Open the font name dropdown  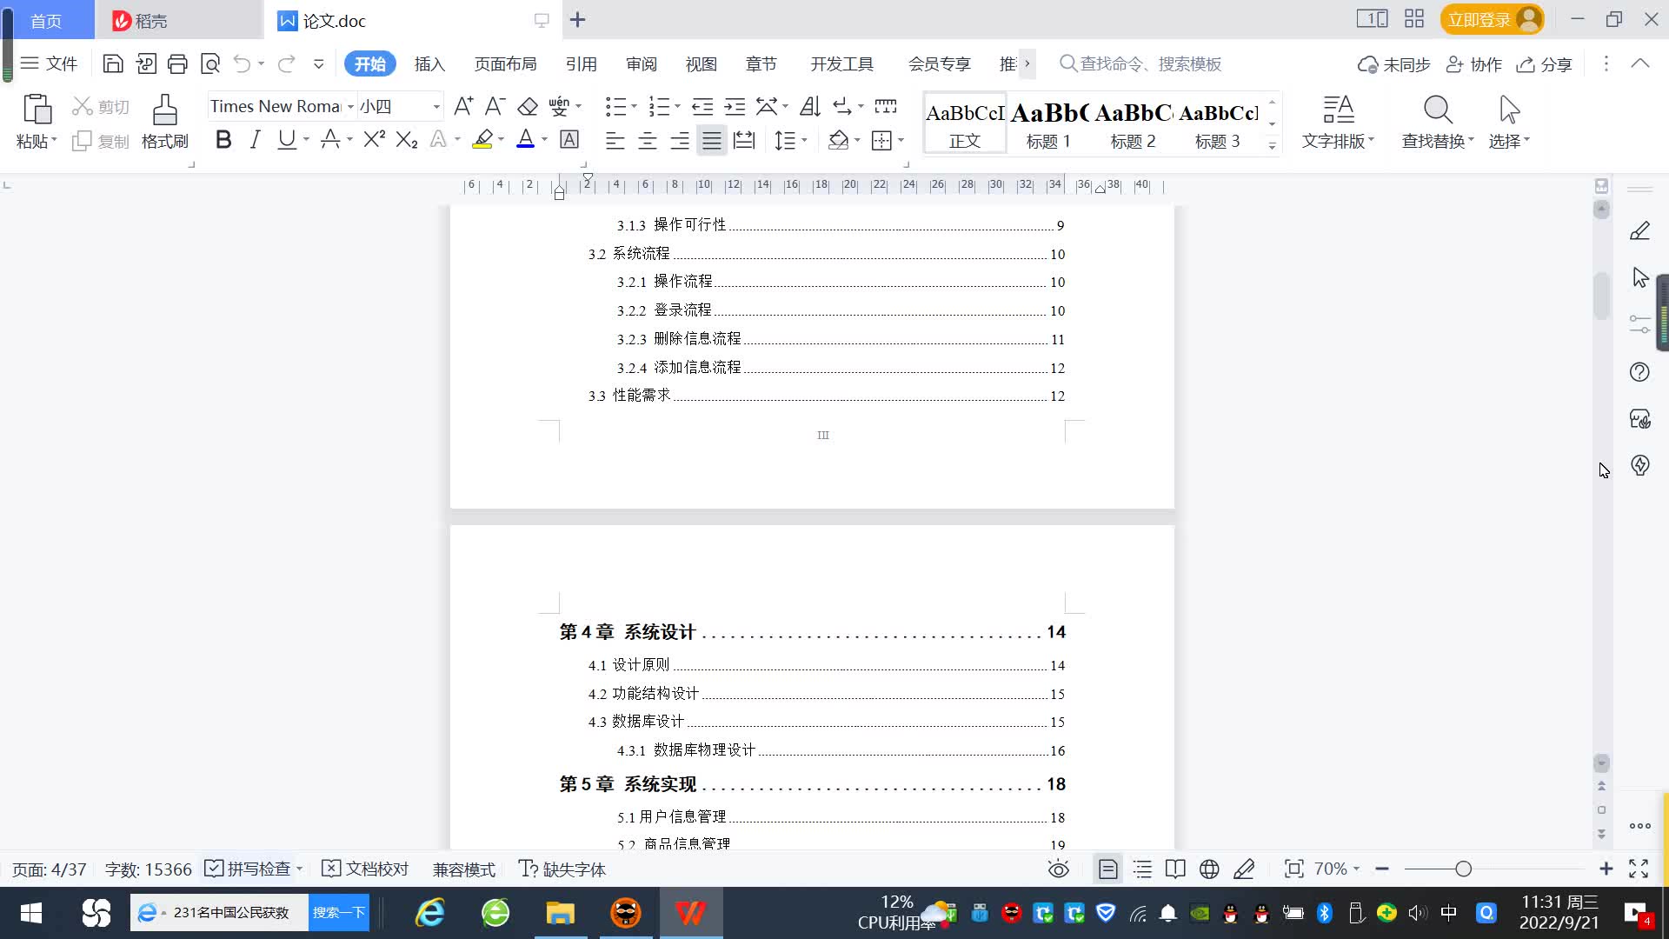click(350, 106)
